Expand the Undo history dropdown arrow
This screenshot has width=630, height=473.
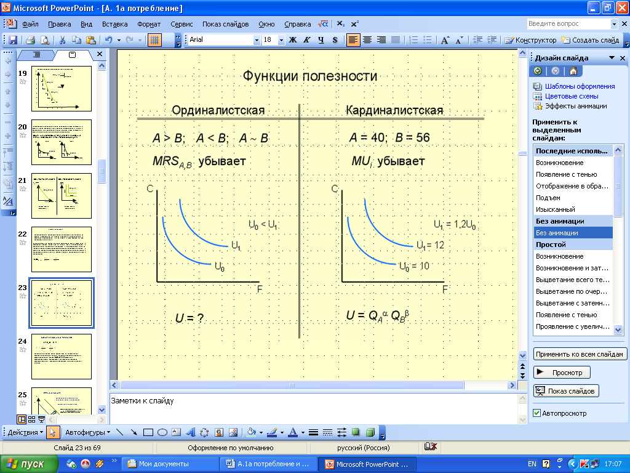pyautogui.click(x=119, y=40)
